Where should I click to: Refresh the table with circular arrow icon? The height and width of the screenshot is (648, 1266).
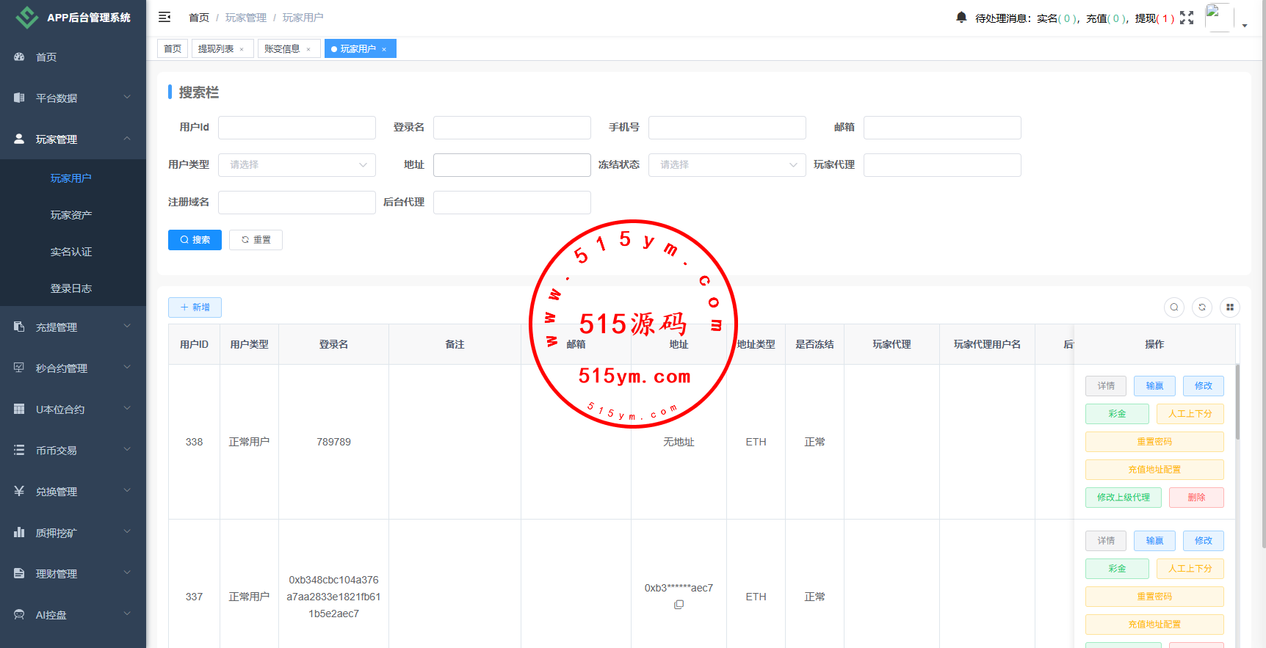click(x=1202, y=307)
